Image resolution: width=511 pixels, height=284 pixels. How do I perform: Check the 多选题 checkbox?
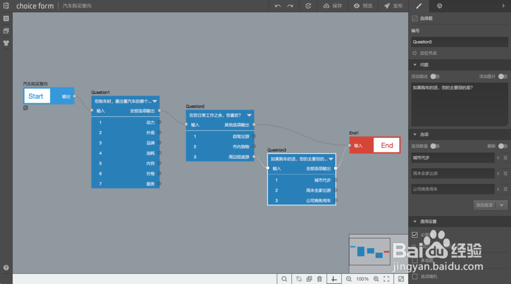[x=414, y=261]
